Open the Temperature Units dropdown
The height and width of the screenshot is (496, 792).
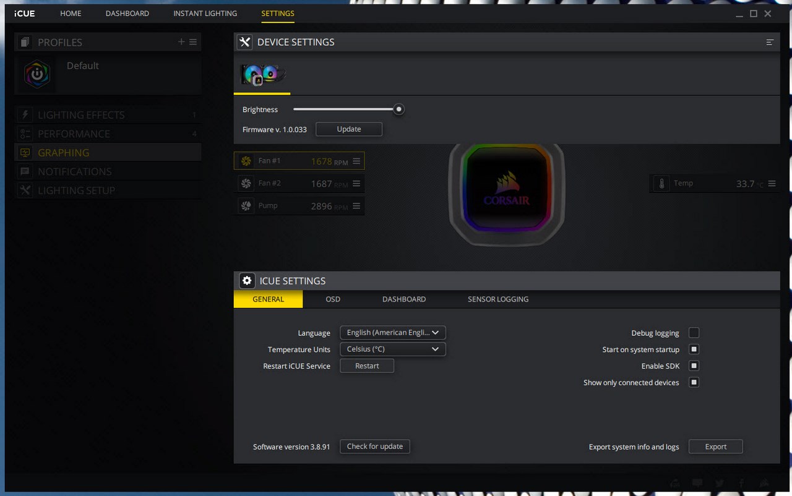(x=393, y=349)
